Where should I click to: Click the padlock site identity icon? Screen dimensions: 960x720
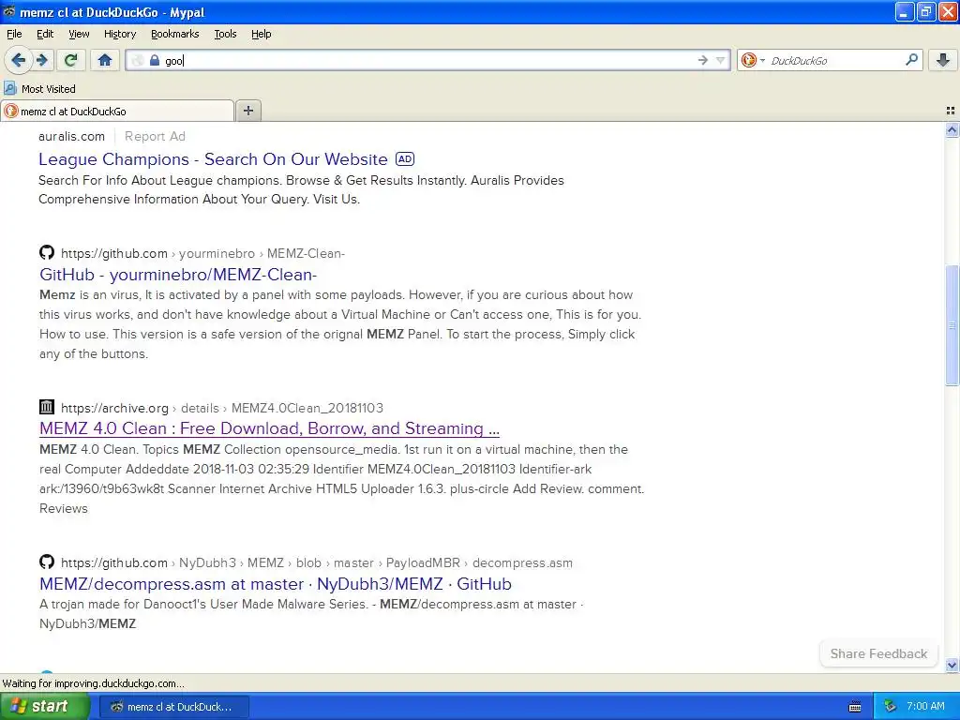[x=155, y=60]
